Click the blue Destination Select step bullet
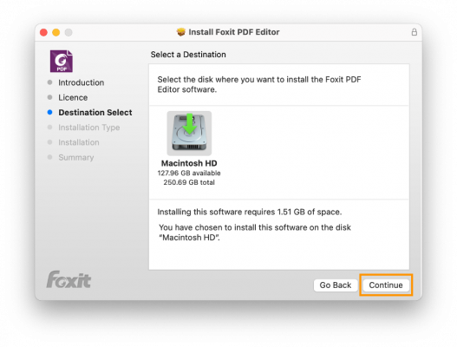457x347 pixels. 49,112
